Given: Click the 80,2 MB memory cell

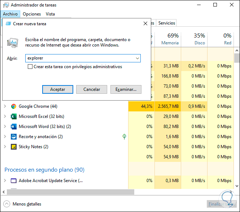Looking at the screenshot, I should click(168, 127).
